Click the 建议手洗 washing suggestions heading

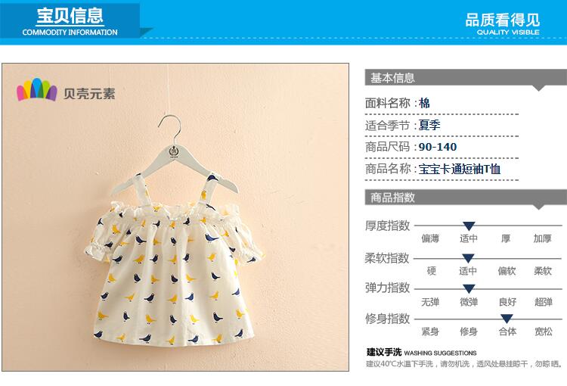tap(384, 353)
